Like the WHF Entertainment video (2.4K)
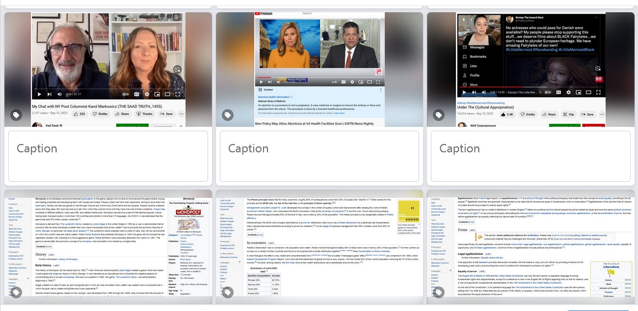 [507, 114]
